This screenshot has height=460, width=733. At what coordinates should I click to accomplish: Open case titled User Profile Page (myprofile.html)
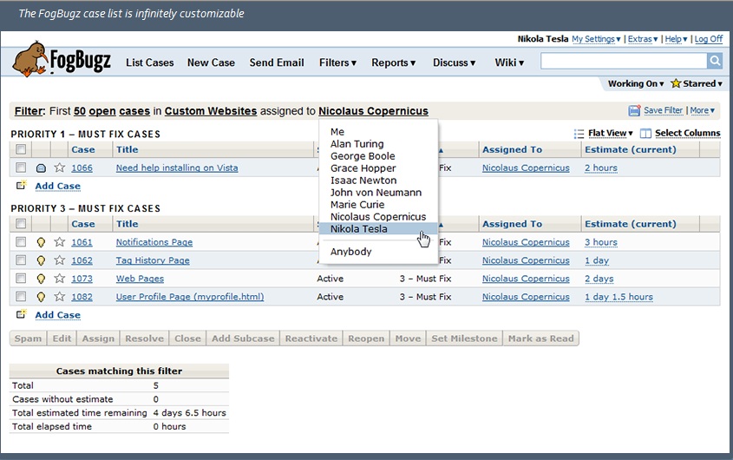pyautogui.click(x=190, y=297)
